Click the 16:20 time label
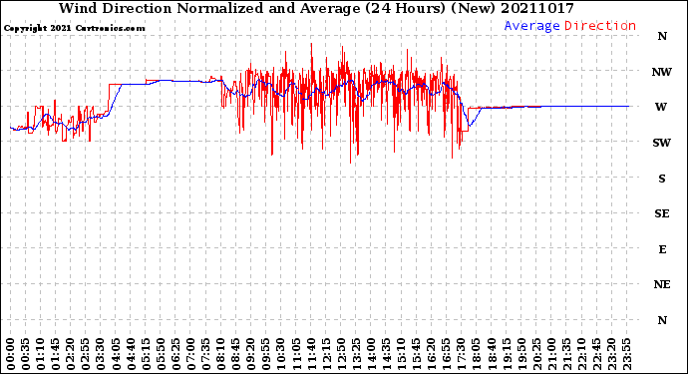Image resolution: width=688 pixels, height=374 pixels. click(x=432, y=354)
